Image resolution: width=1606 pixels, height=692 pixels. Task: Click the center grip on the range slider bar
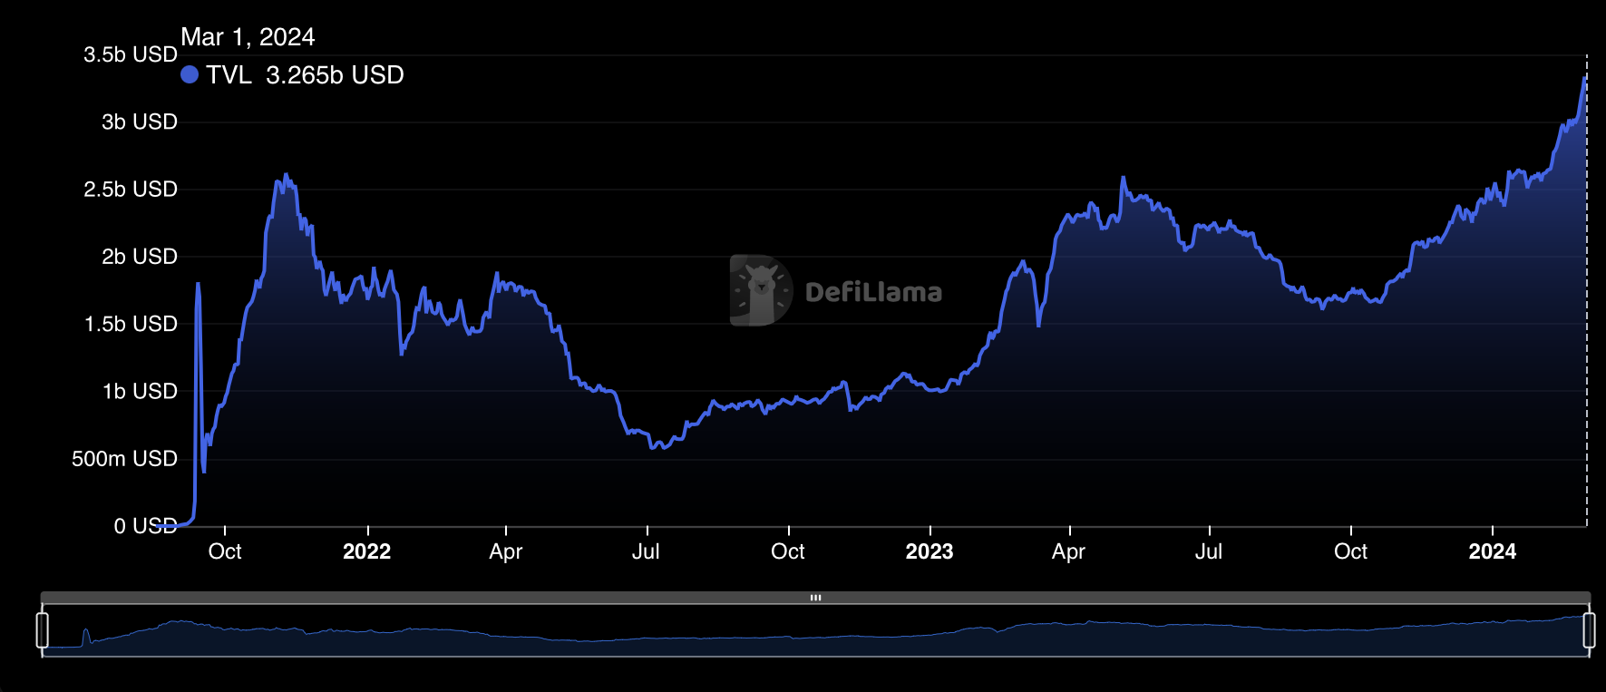(x=815, y=598)
